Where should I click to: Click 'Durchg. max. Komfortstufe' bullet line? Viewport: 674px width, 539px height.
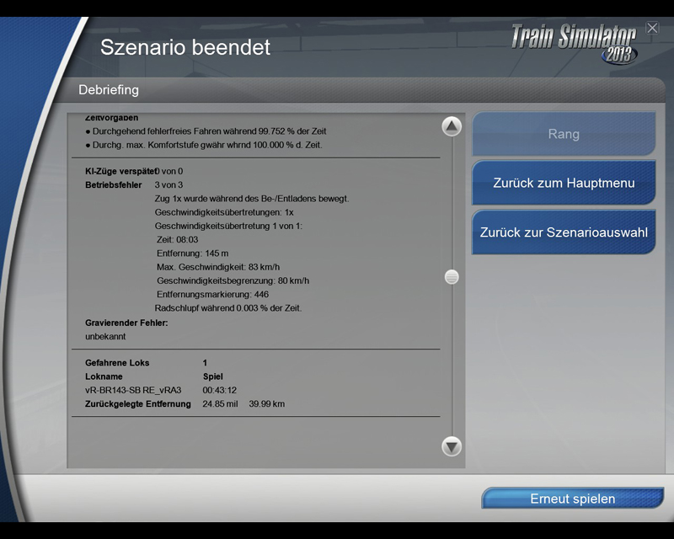point(204,145)
